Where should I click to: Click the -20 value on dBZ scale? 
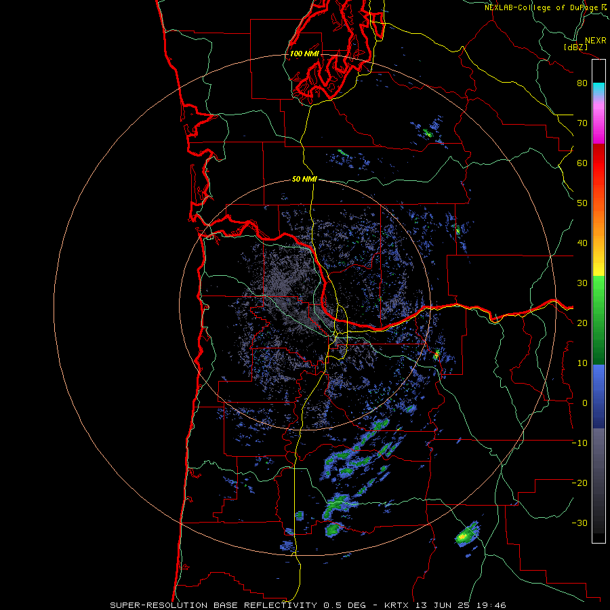[579, 483]
